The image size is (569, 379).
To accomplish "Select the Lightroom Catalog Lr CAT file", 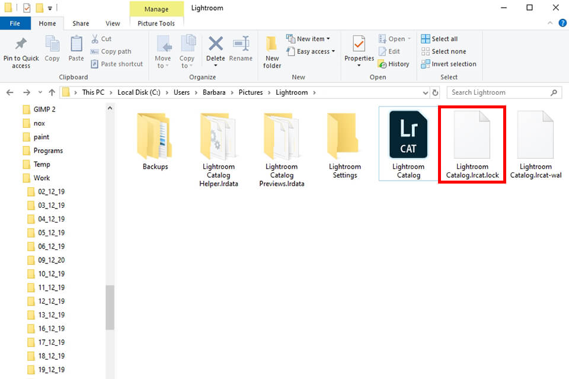I will point(408,143).
